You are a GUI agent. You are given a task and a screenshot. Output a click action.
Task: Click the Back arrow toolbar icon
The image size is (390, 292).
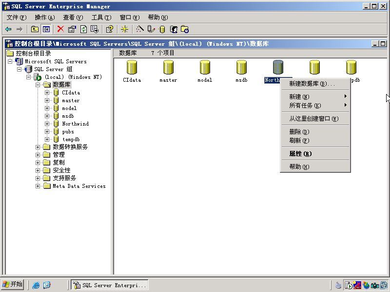click(8, 29)
